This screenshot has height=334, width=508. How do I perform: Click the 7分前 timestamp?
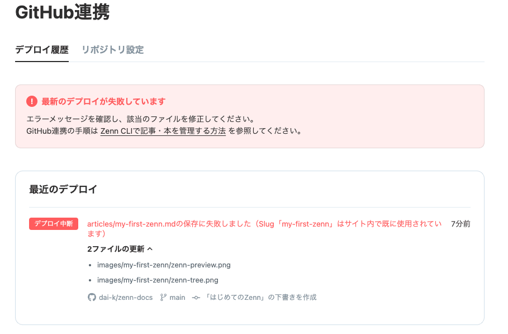460,223
